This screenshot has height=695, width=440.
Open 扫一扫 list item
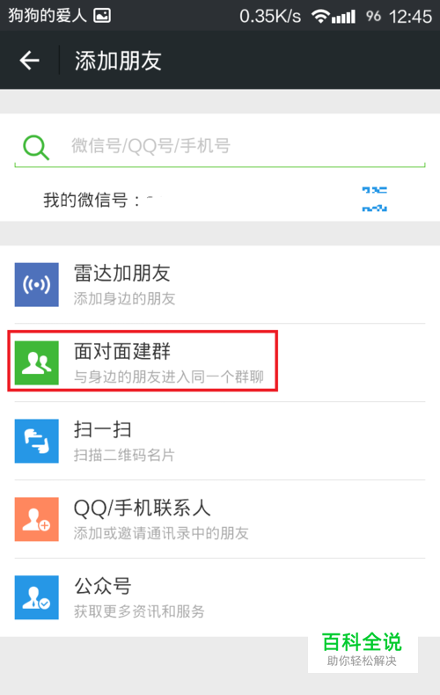220,441
